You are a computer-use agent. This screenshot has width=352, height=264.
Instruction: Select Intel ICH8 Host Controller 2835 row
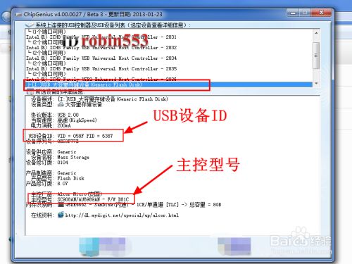point(101,68)
